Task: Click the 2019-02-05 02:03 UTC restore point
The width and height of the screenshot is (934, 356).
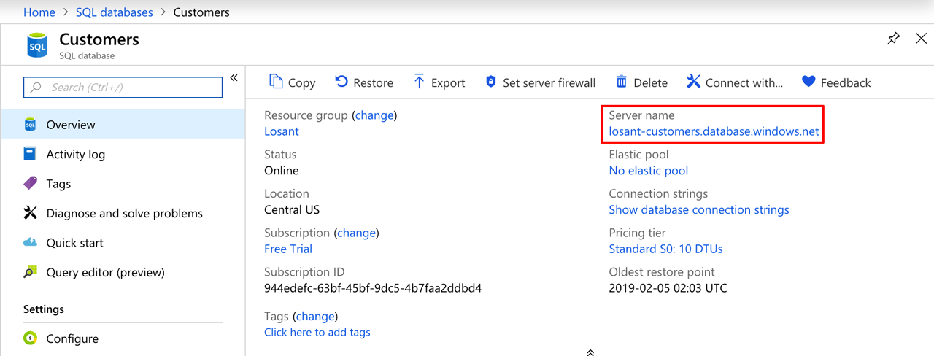Action: click(x=668, y=288)
